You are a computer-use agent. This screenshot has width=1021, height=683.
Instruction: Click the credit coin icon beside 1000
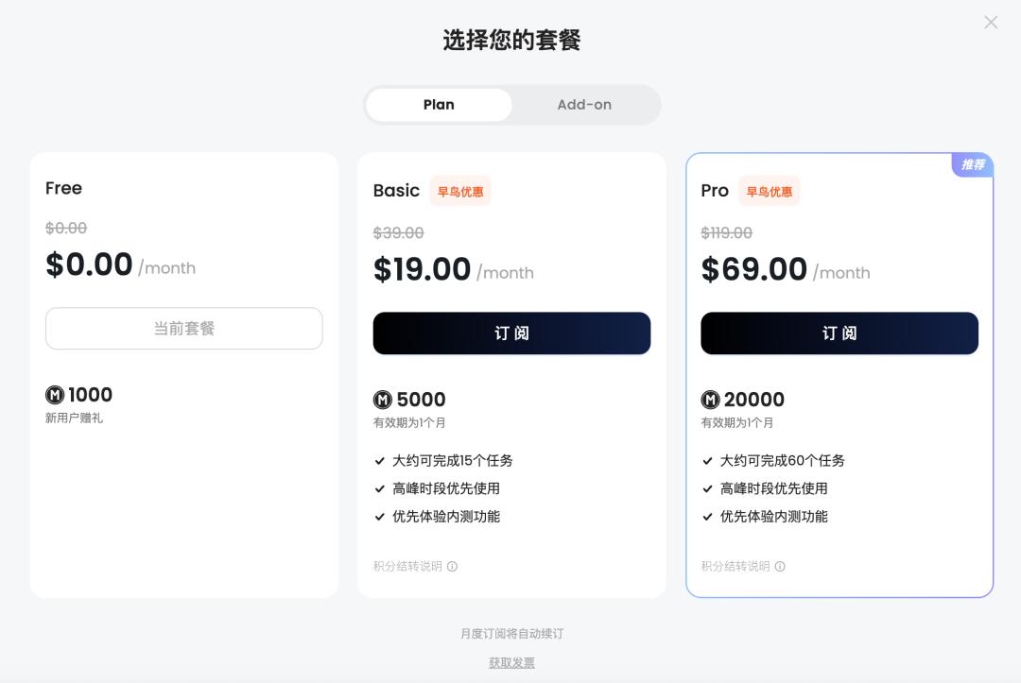click(x=55, y=395)
